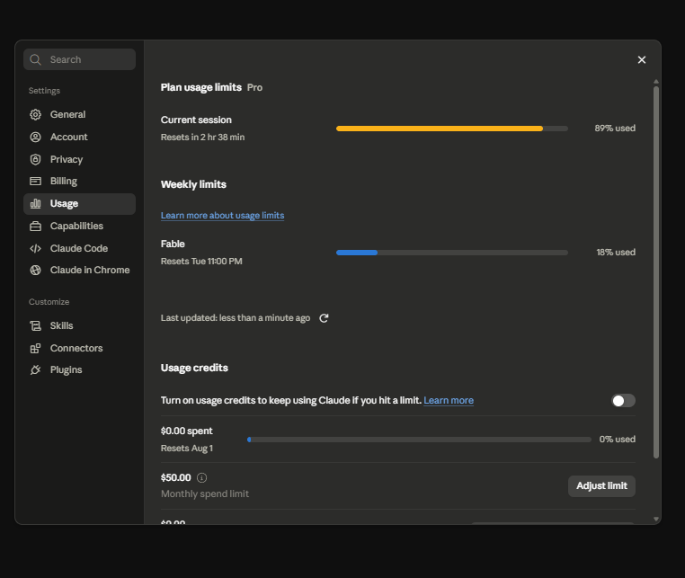The width and height of the screenshot is (685, 578).
Task: Click the scrollbar up arrow
Action: [x=655, y=82]
